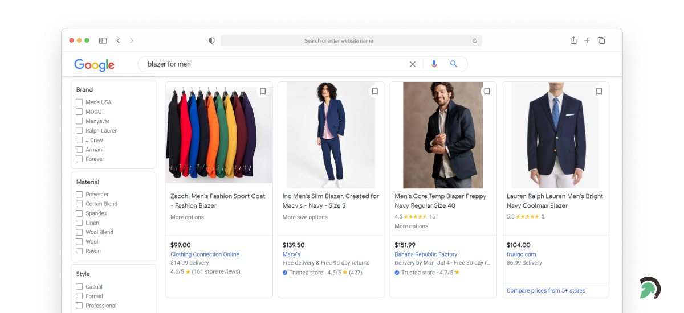Click More options under Core Temp blazer

click(412, 226)
